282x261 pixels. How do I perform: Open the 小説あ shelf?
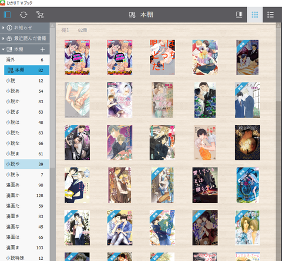click(x=25, y=91)
